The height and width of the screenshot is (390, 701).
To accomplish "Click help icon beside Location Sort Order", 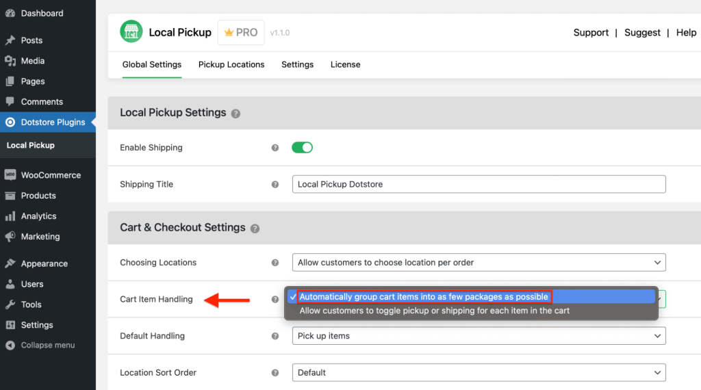I will pos(275,373).
